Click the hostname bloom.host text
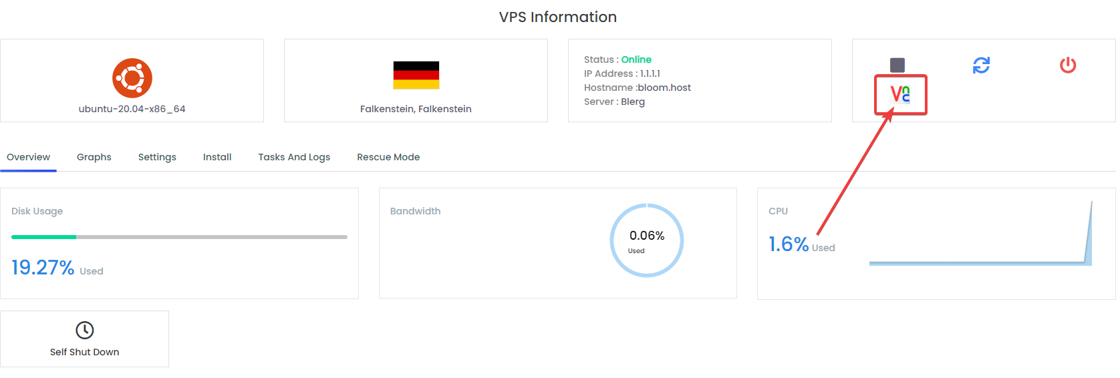Screen dimensions: 1120x378 (664, 87)
